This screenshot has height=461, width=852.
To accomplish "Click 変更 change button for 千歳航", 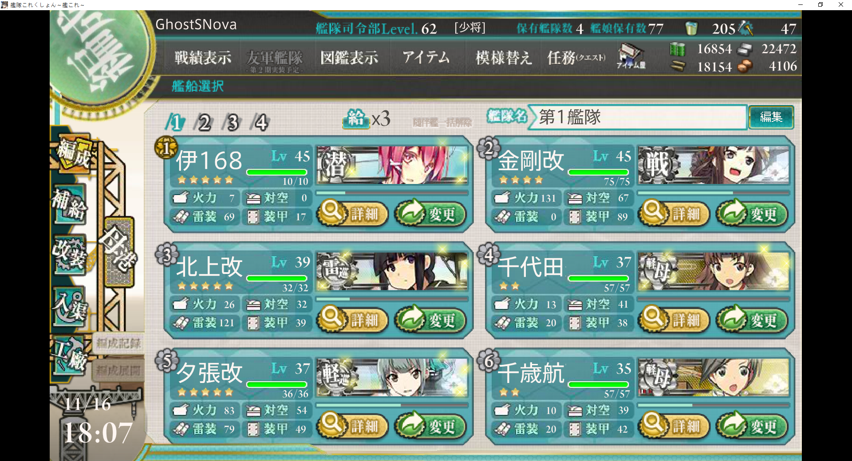I will coord(752,426).
